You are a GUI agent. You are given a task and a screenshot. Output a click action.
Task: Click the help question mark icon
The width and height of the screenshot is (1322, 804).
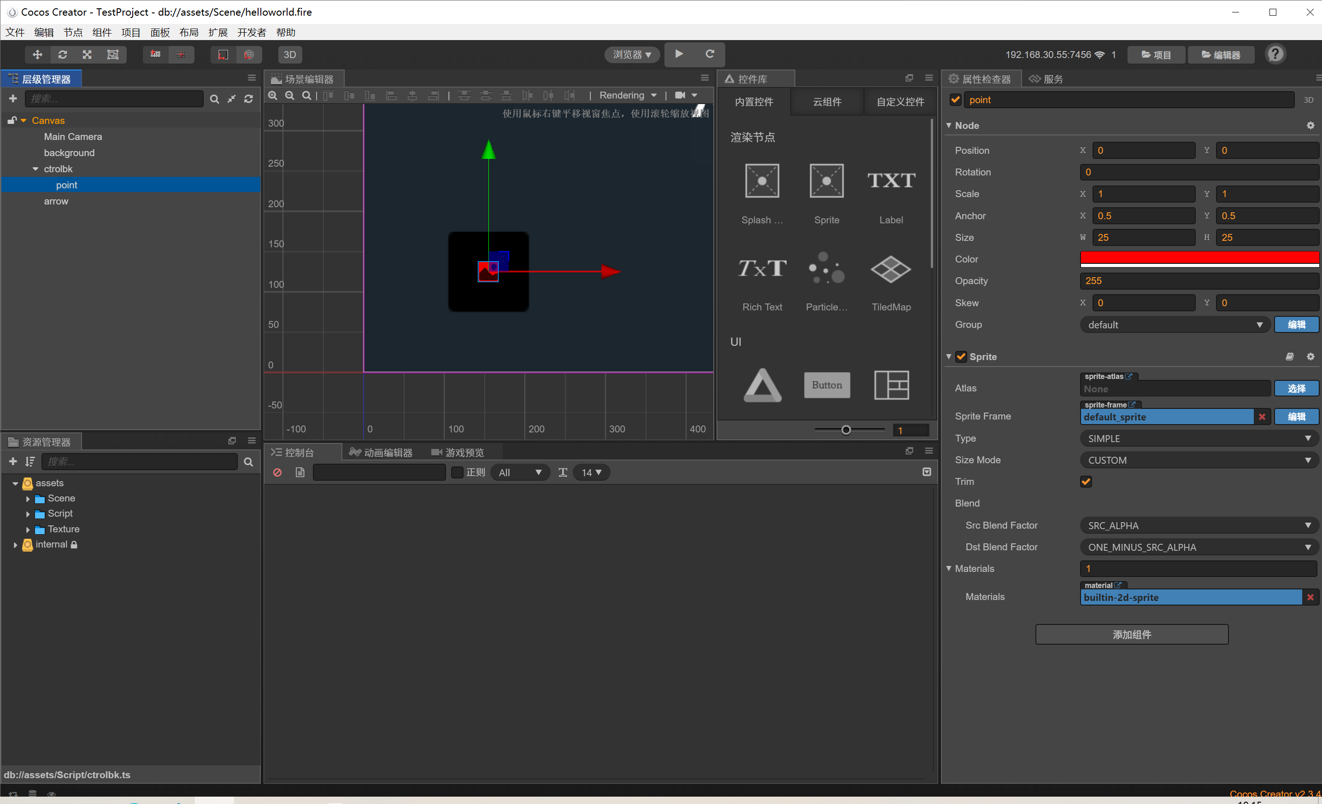(x=1275, y=54)
